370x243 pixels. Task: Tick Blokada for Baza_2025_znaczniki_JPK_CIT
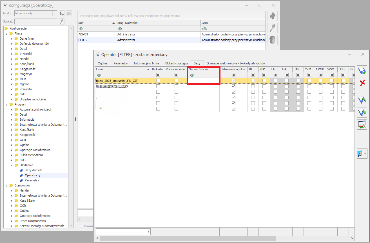[x=158, y=81]
